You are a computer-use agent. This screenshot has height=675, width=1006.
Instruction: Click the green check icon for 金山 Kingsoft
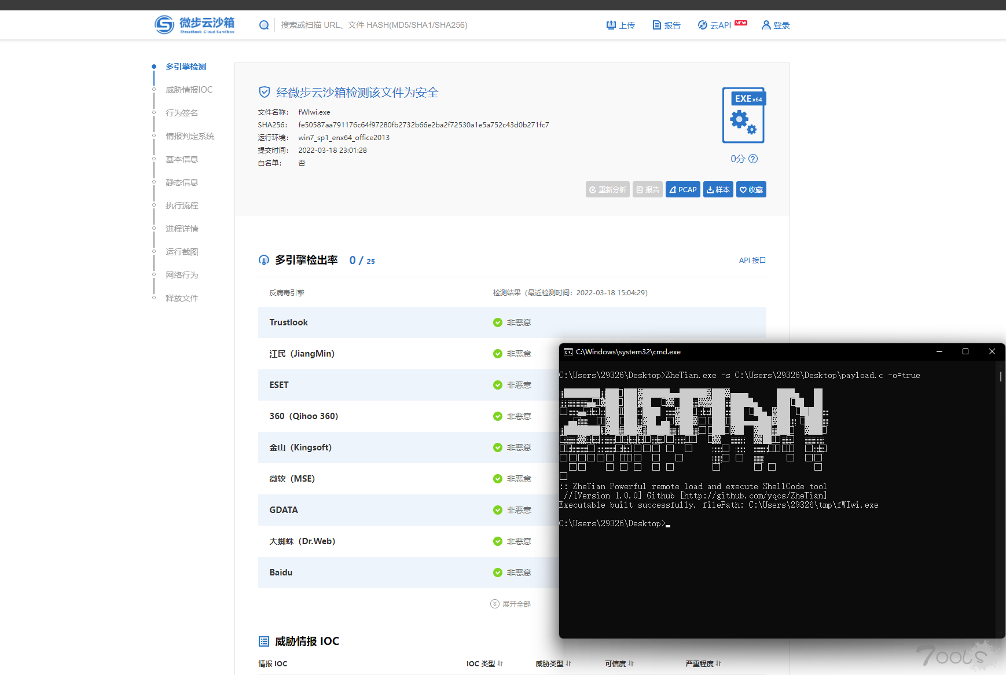pos(498,447)
